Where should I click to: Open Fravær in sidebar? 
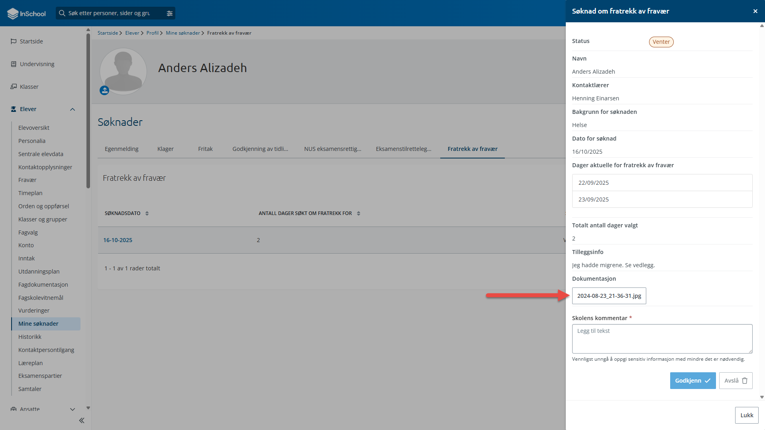[x=27, y=180]
